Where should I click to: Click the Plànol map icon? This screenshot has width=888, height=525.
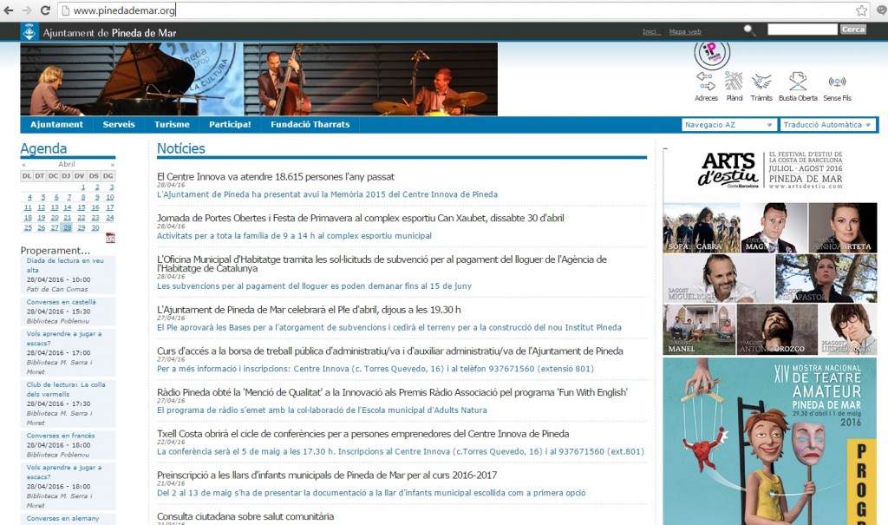click(x=735, y=82)
